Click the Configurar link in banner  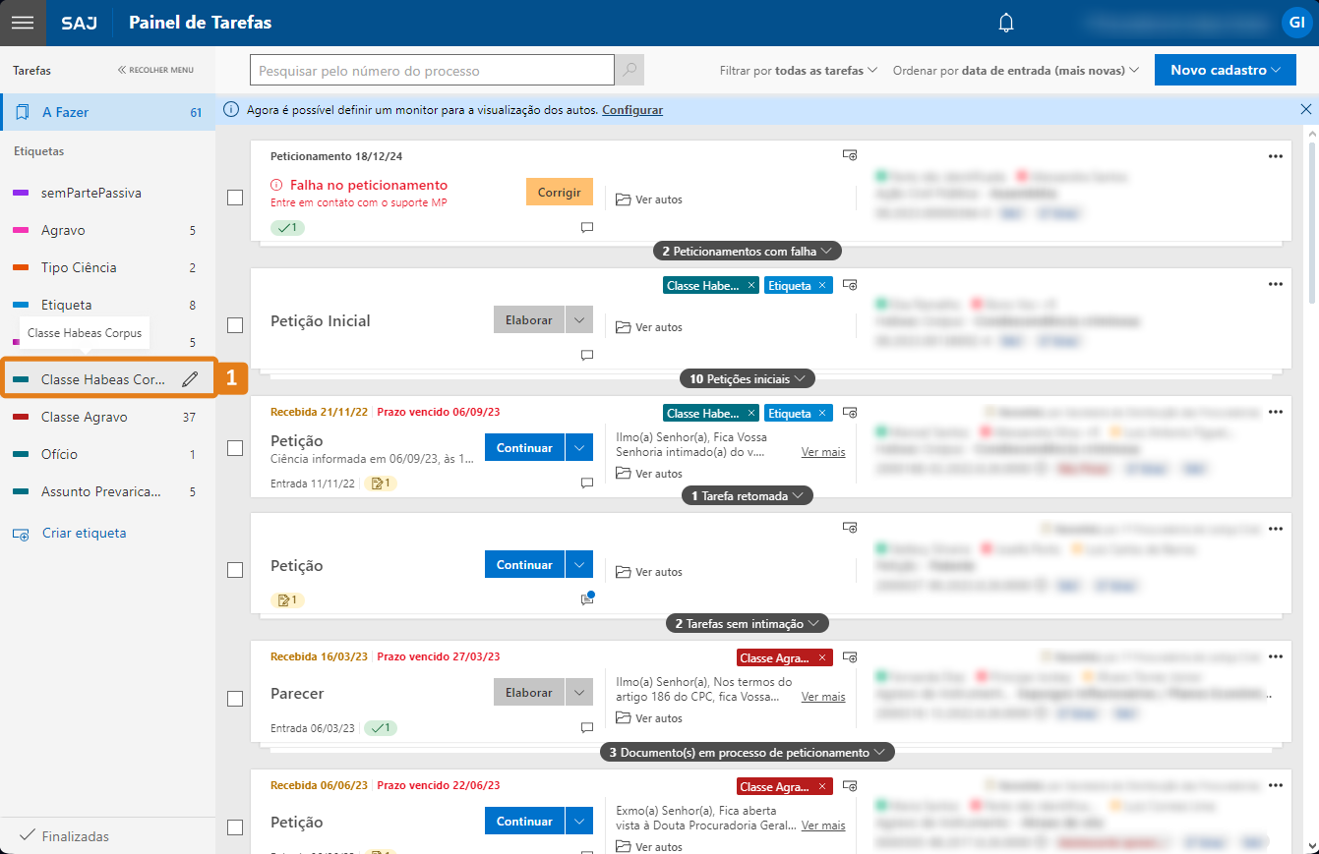pyautogui.click(x=632, y=110)
